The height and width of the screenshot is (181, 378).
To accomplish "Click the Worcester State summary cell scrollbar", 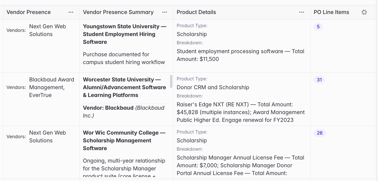I will pos(171,81).
